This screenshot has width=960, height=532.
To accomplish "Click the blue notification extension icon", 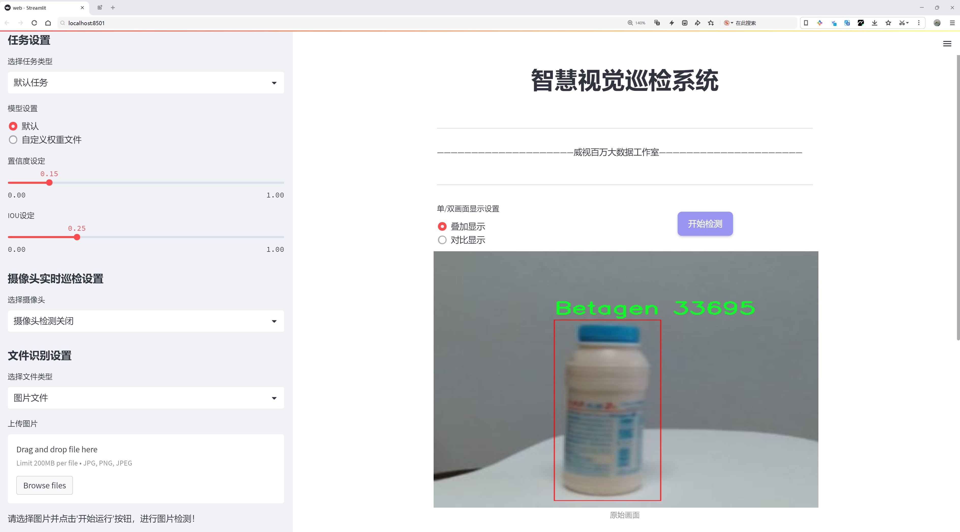I will (x=834, y=23).
